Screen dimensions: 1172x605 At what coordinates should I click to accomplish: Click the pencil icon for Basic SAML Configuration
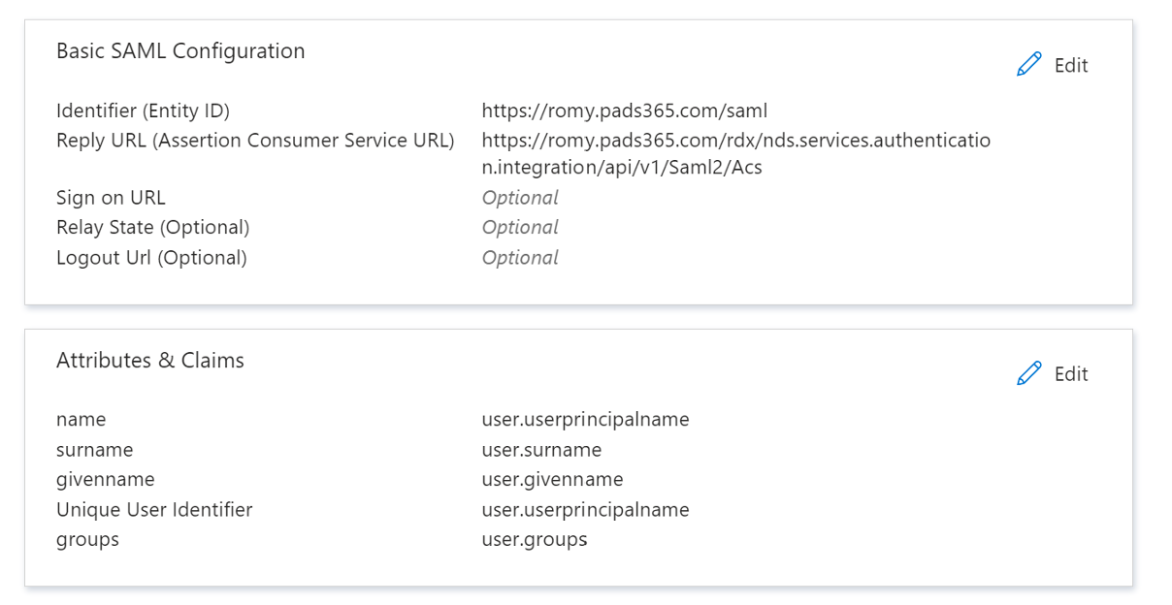pos(1029,65)
